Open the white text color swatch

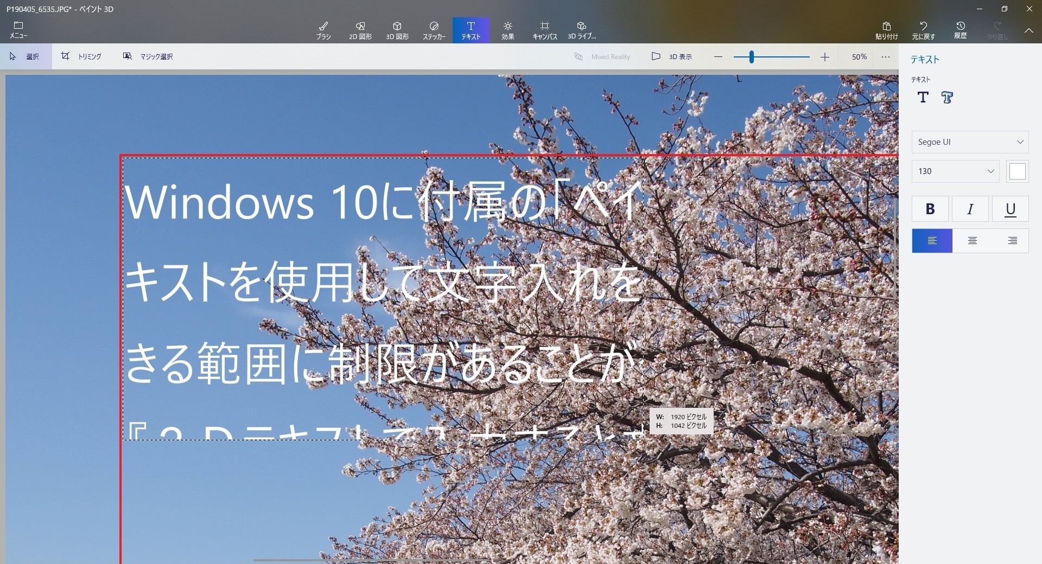(1018, 171)
